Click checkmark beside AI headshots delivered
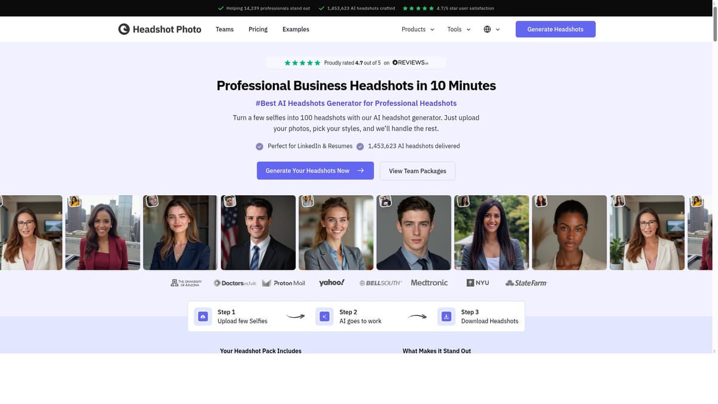 pyautogui.click(x=360, y=146)
